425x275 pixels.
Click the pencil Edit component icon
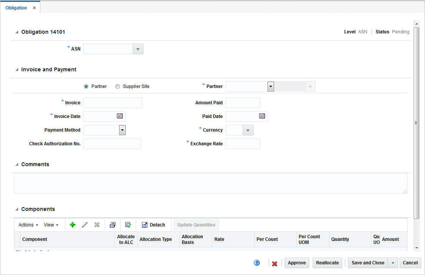[85, 225]
